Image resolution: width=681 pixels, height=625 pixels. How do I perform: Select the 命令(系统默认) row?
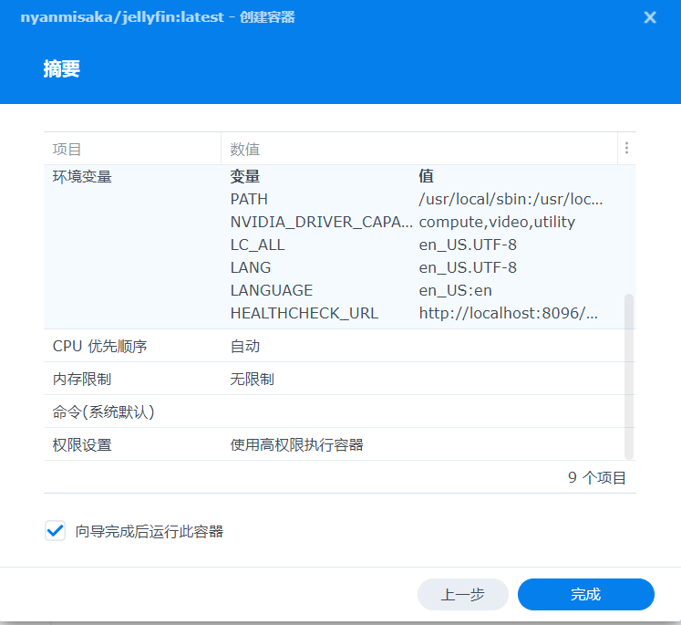340,411
